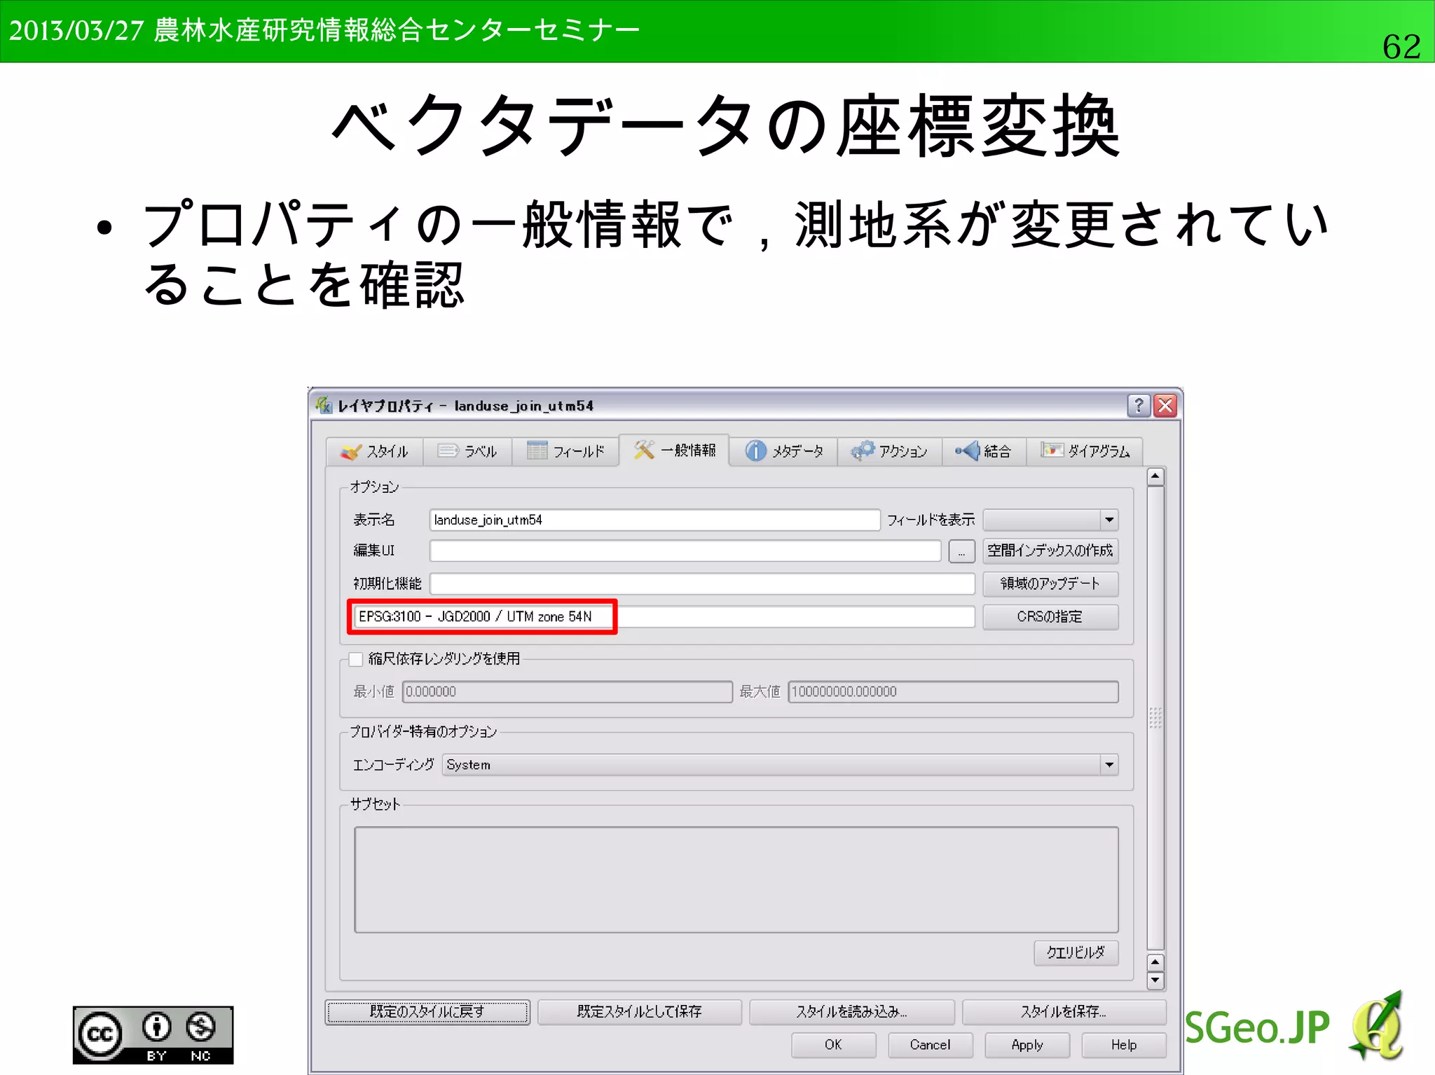Click the Apply button
Image resolution: width=1435 pixels, height=1075 pixels.
1027,1045
